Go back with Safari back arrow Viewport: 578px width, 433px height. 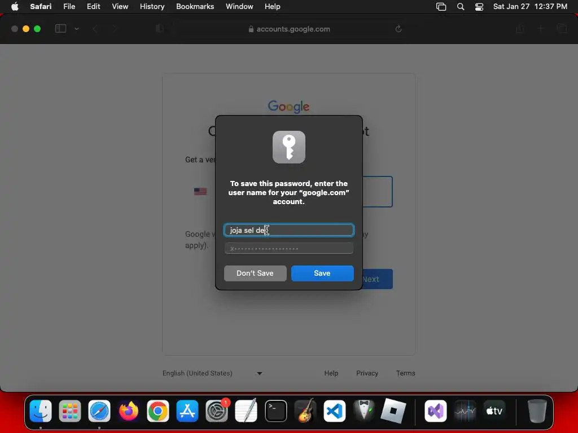[95, 29]
